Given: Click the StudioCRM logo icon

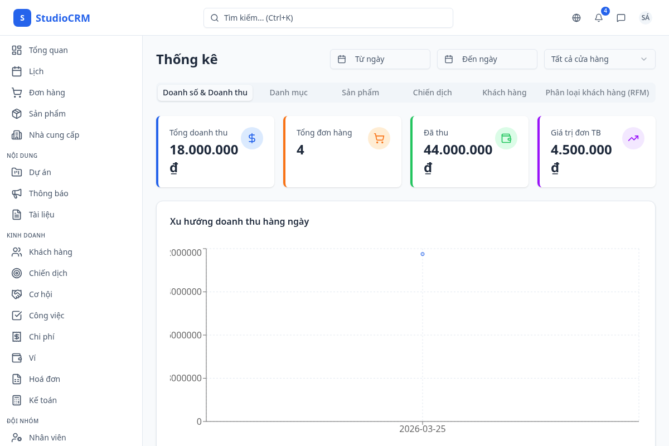Looking at the screenshot, I should (22, 18).
